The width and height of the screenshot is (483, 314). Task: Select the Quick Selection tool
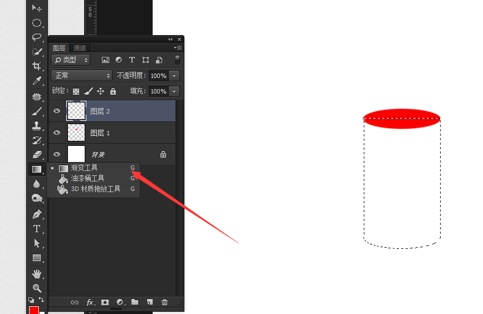click(x=37, y=52)
